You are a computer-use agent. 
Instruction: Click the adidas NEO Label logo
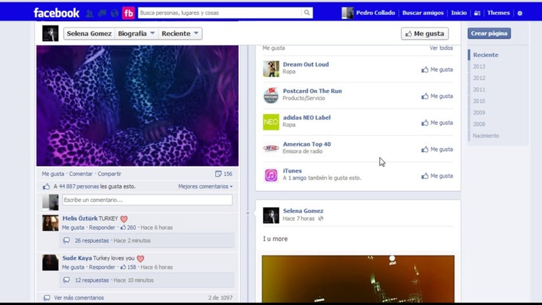click(271, 122)
